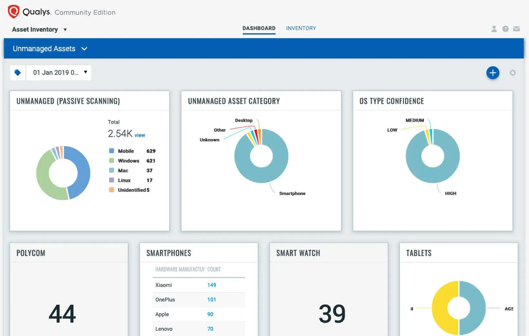Open the help question mark icon

click(505, 29)
